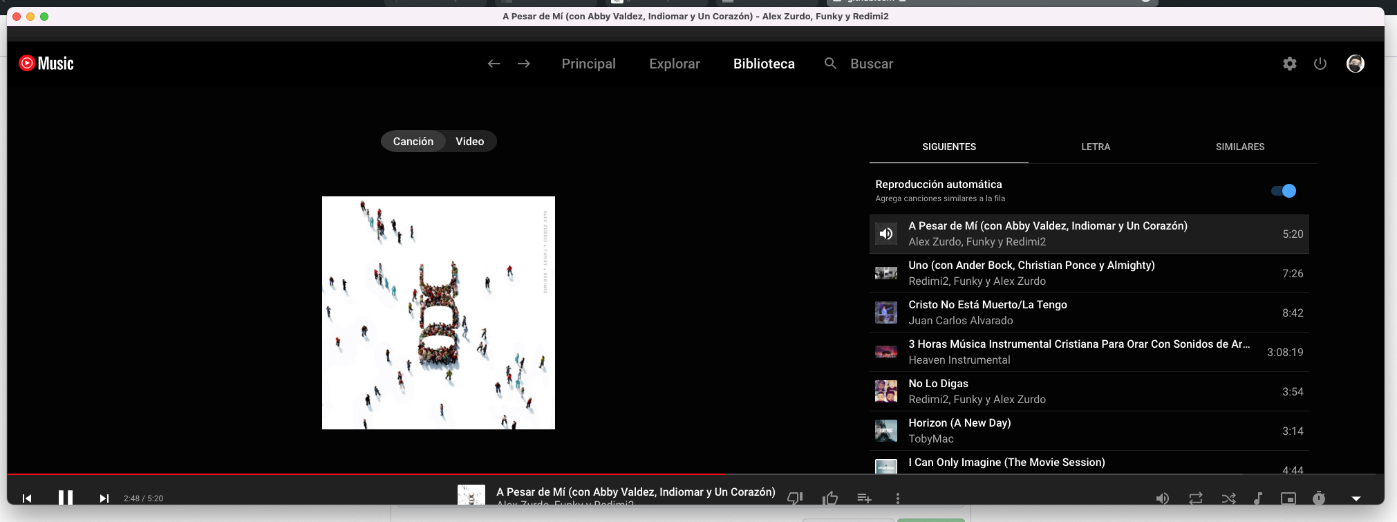Image resolution: width=1397 pixels, height=522 pixels.
Task: Click thumbnail of 'Uno' queue item
Action: pos(886,273)
